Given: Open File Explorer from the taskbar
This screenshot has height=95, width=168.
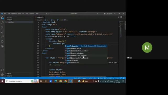Looking at the screenshot, I should pyautogui.click(x=61, y=81).
